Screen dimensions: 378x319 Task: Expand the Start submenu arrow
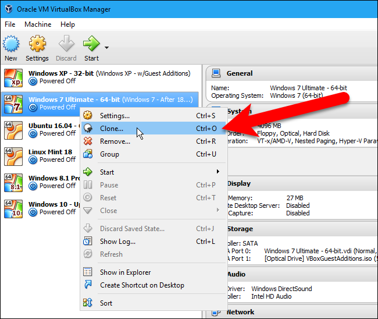coord(218,172)
